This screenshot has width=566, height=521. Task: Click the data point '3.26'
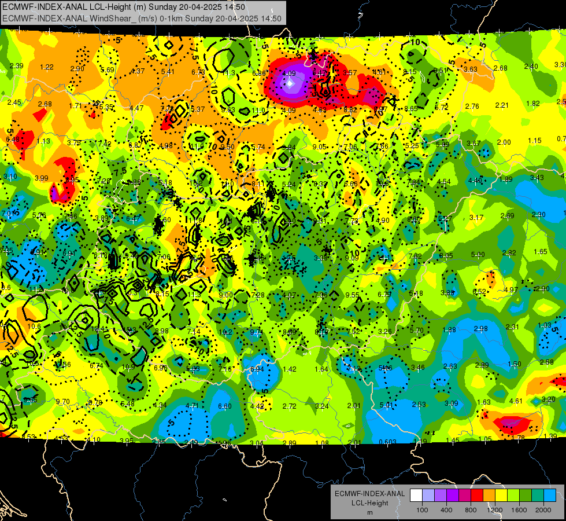(385, 332)
